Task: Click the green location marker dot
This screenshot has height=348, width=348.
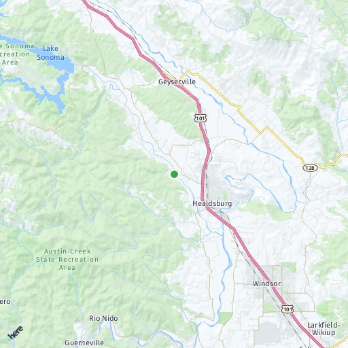Action: (174, 174)
